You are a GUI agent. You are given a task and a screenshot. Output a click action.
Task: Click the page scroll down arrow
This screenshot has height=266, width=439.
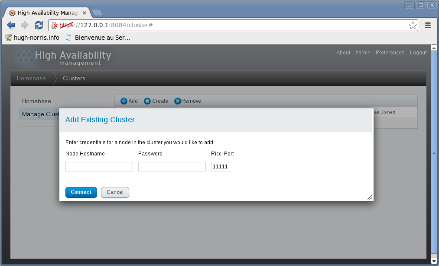pyautogui.click(x=434, y=262)
